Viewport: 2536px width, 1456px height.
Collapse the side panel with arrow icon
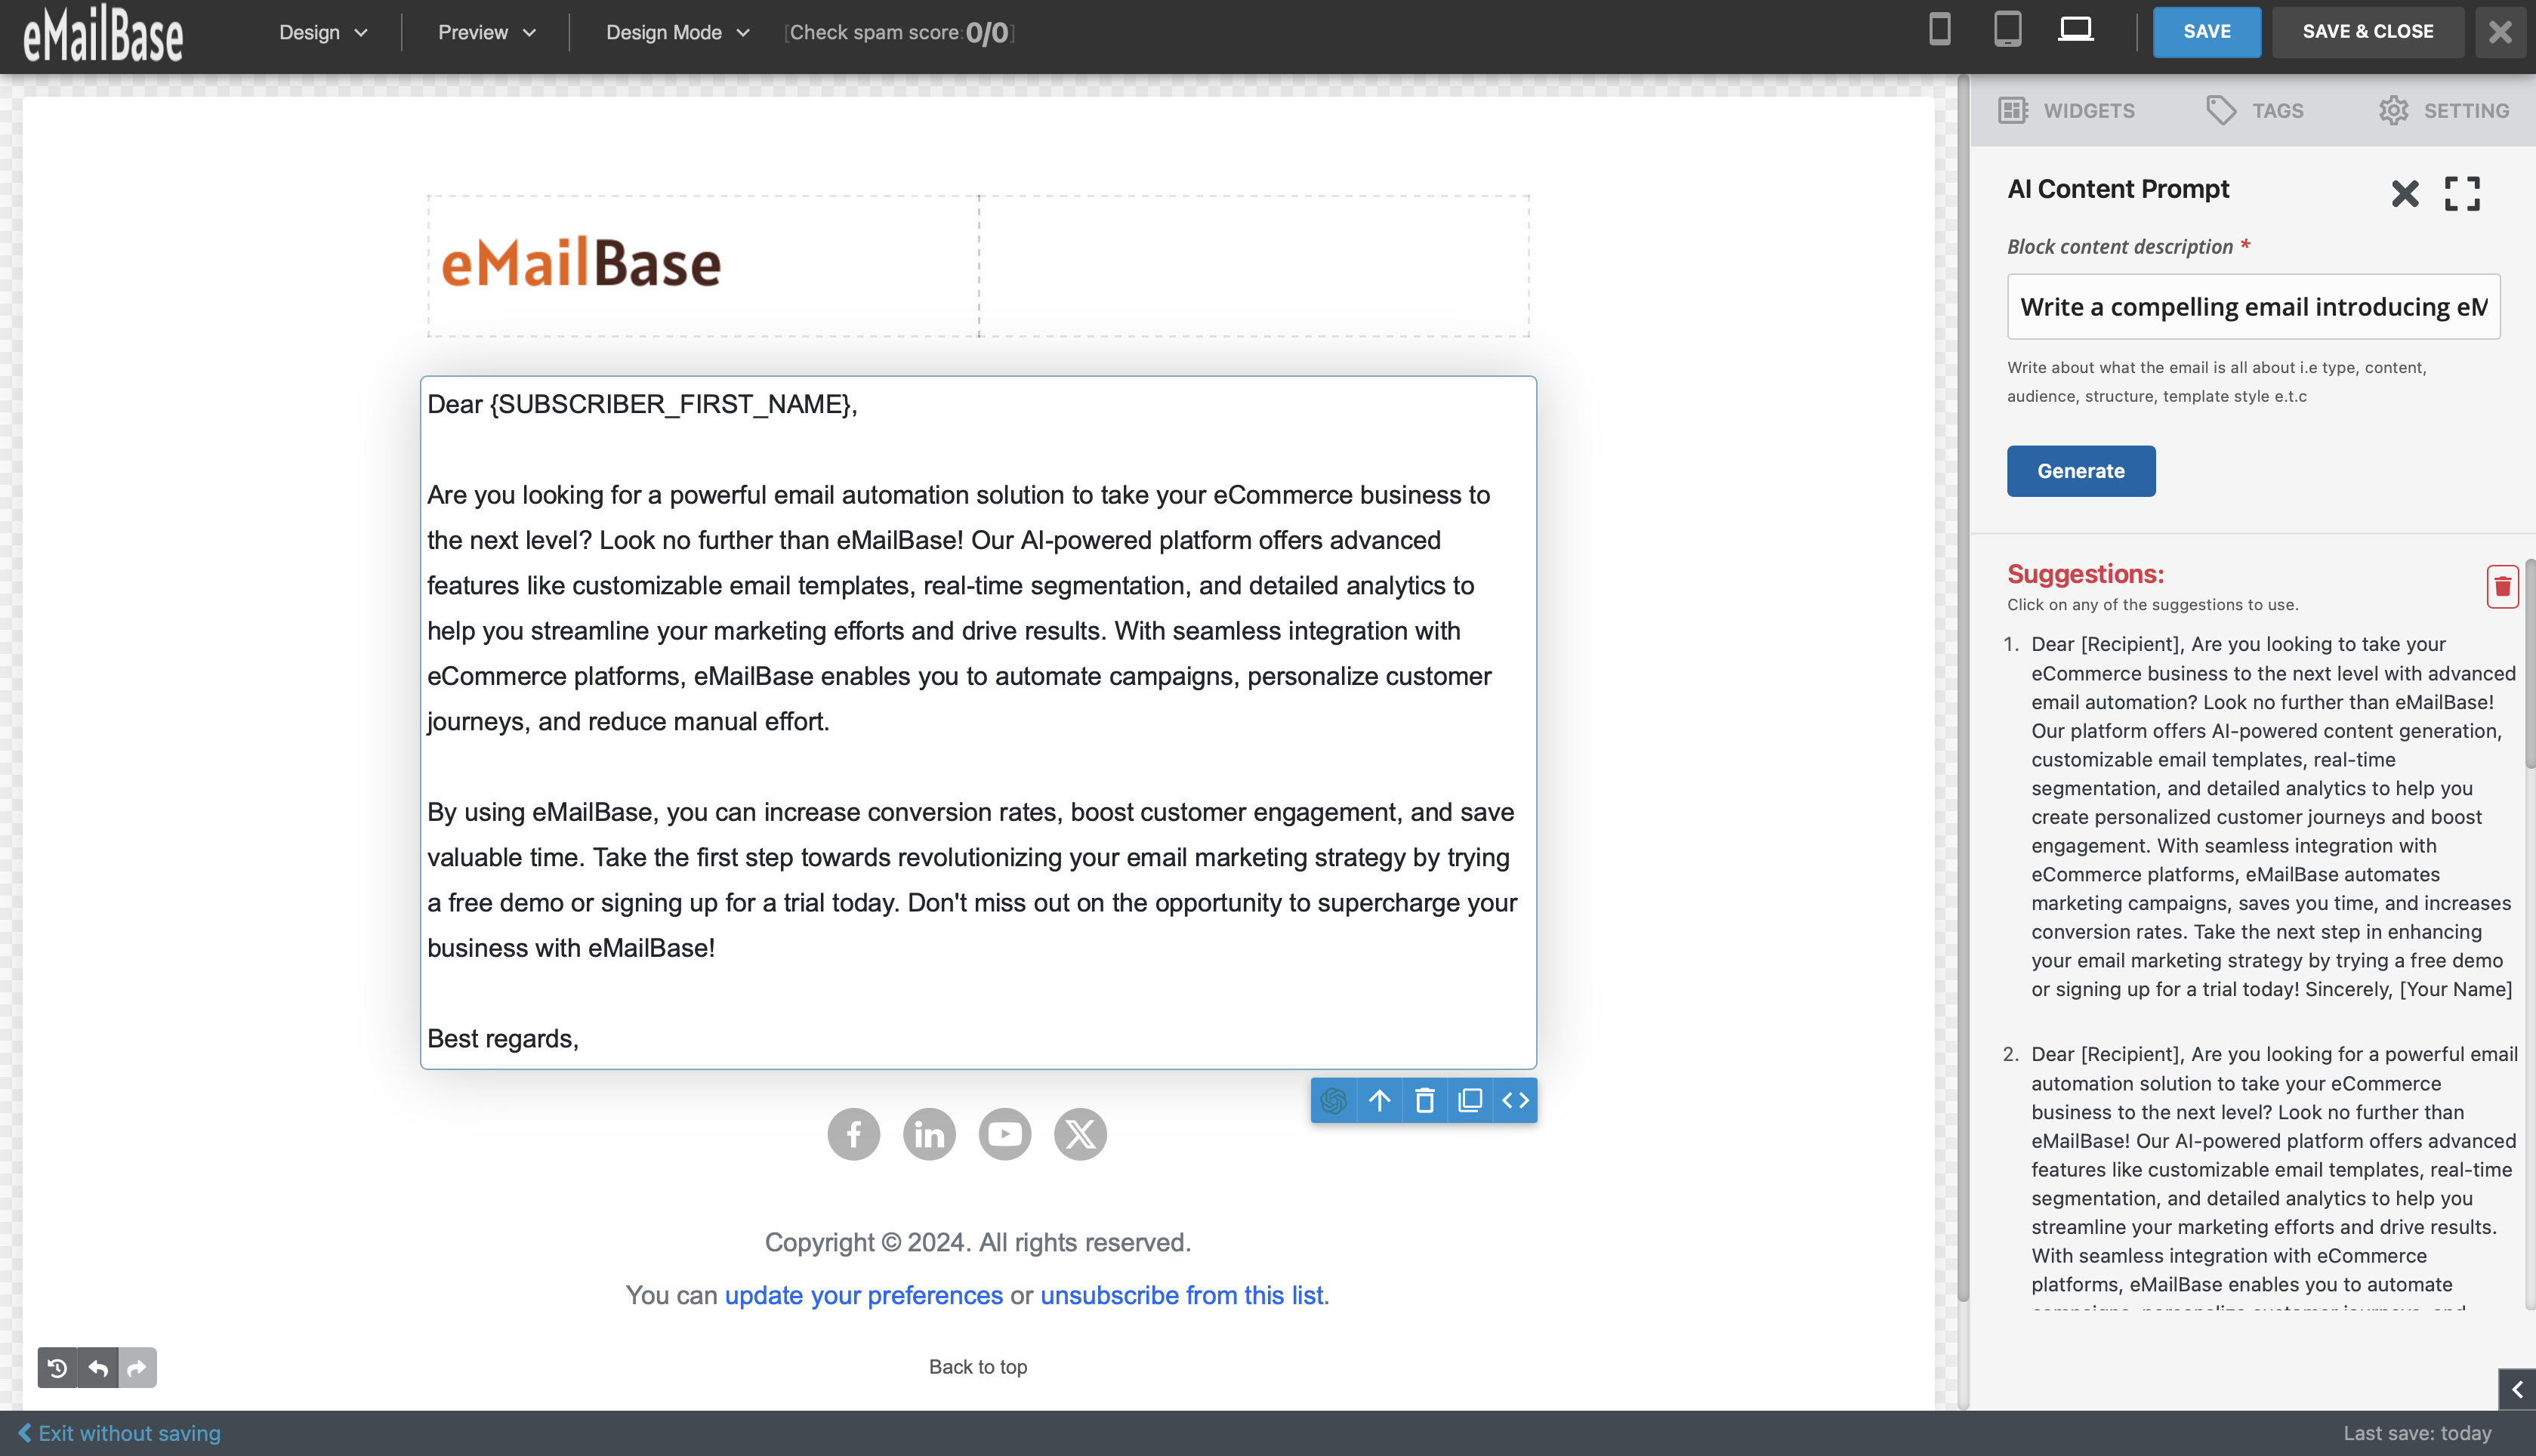point(2517,1389)
